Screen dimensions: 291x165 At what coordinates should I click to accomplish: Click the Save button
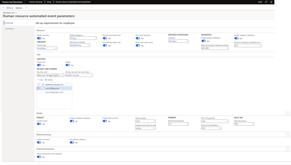(10, 8)
